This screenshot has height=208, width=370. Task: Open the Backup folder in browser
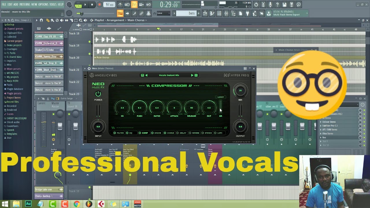[10, 25]
